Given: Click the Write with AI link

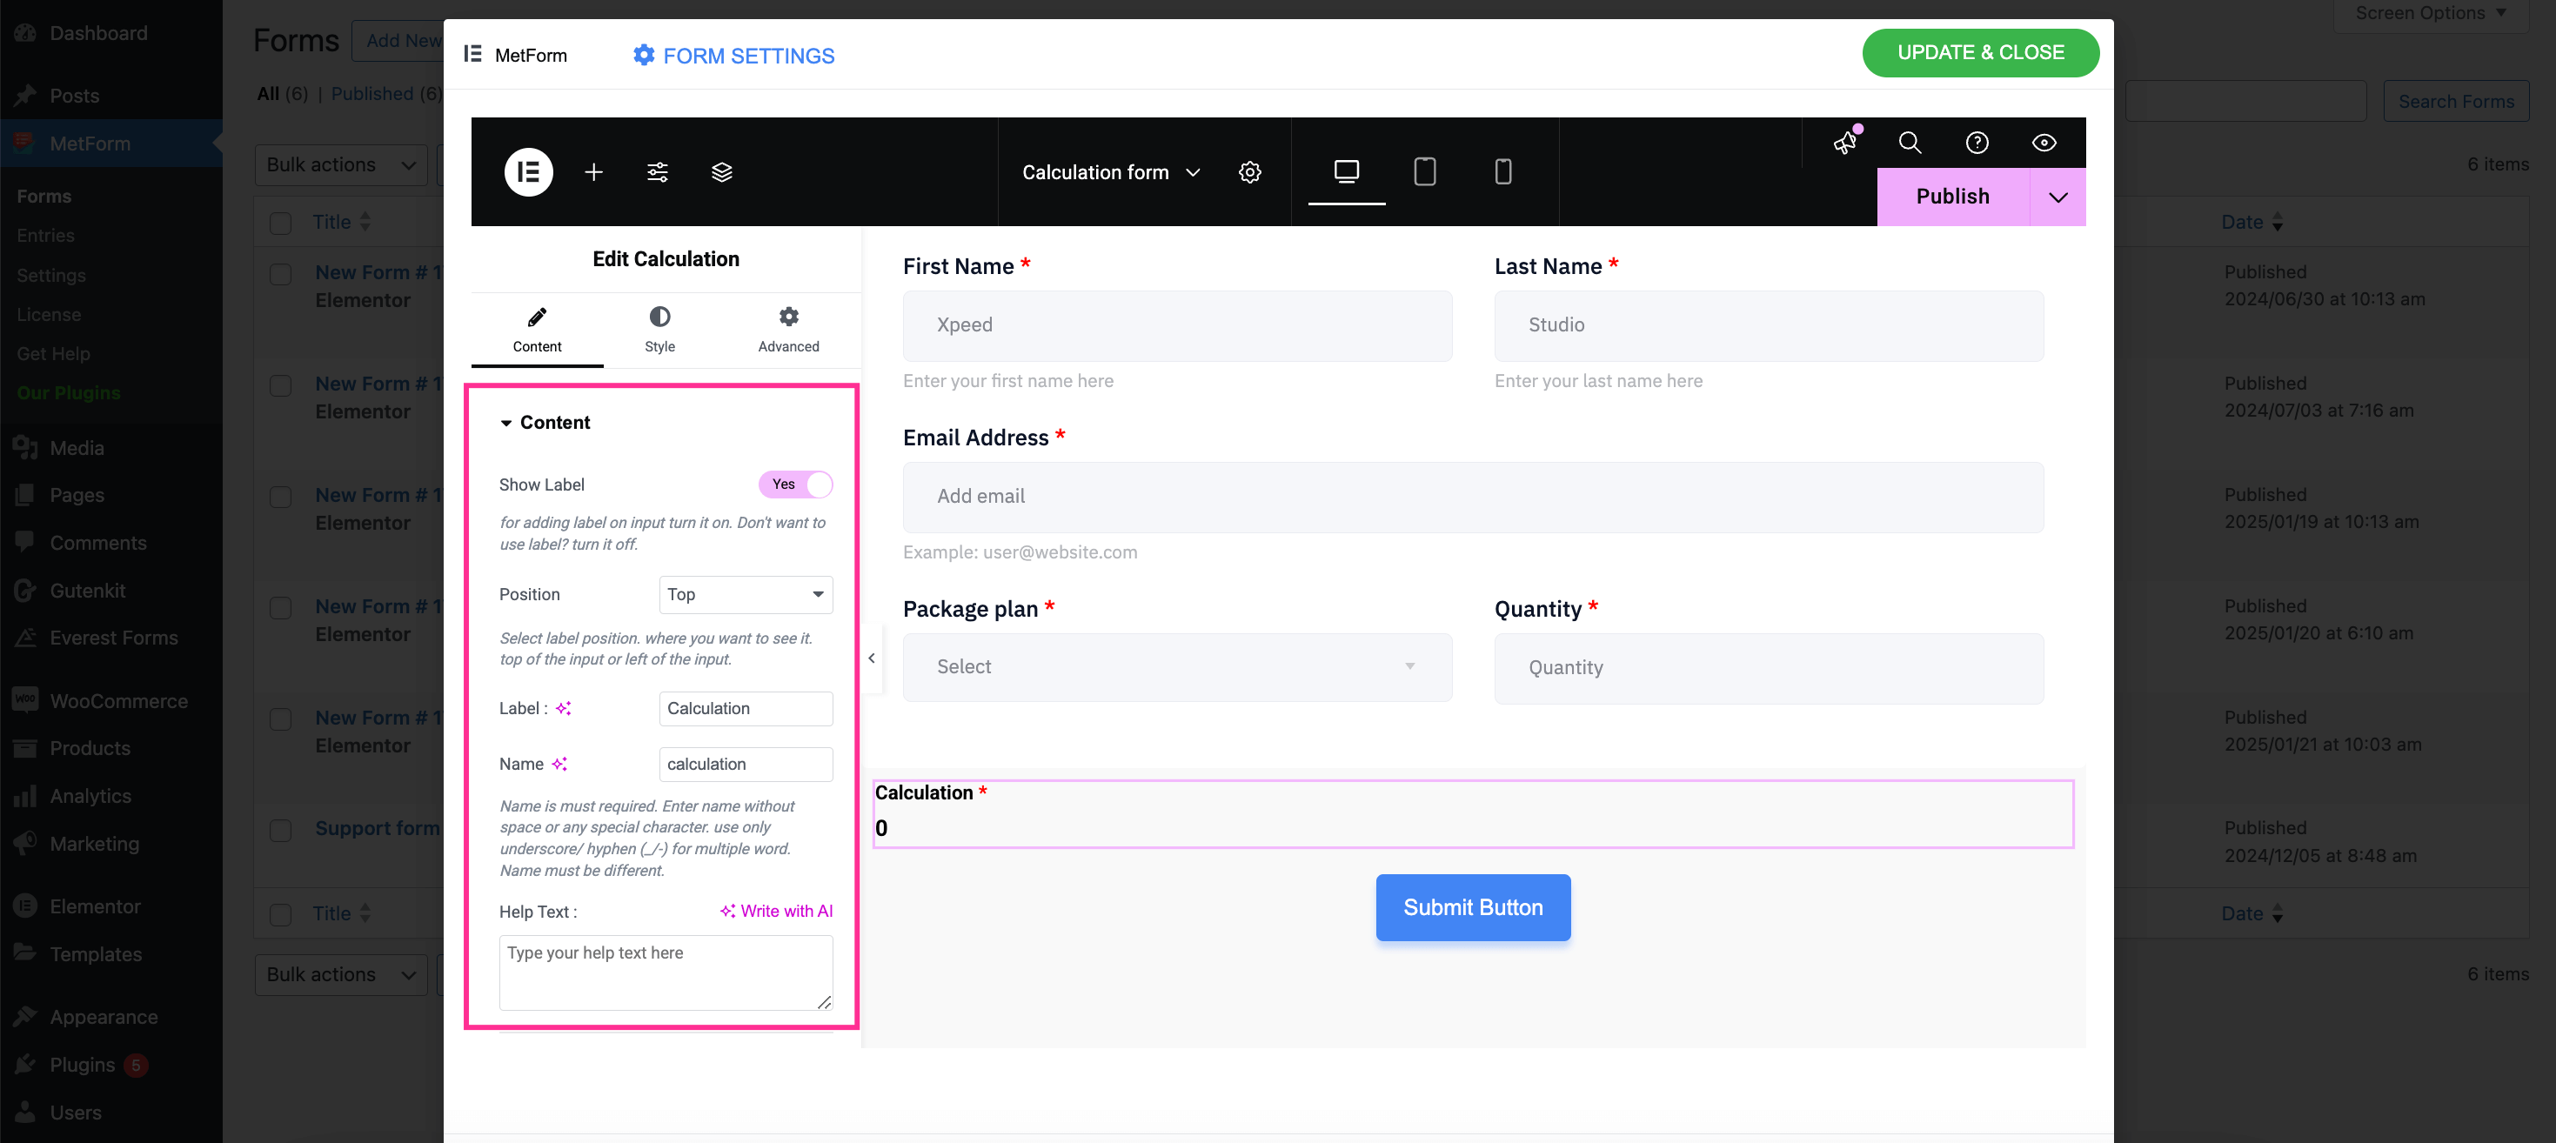Looking at the screenshot, I should pos(777,911).
